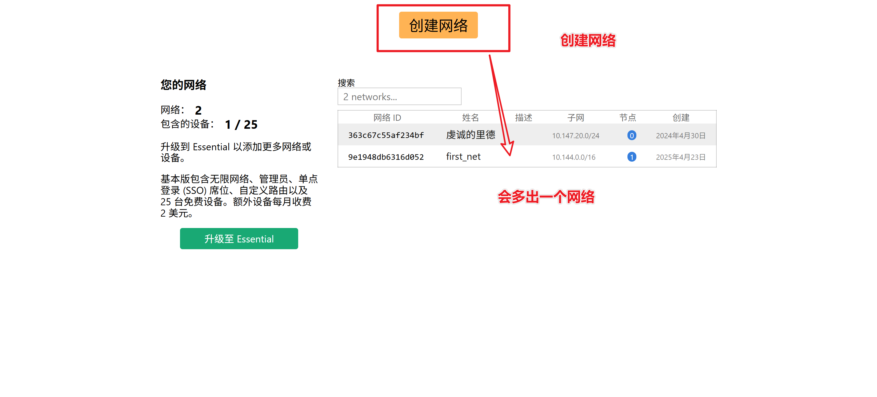
Task: Focus the 2 networks... search field
Action: pos(399,96)
